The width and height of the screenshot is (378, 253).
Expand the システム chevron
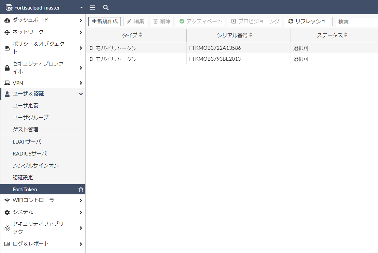click(x=81, y=212)
